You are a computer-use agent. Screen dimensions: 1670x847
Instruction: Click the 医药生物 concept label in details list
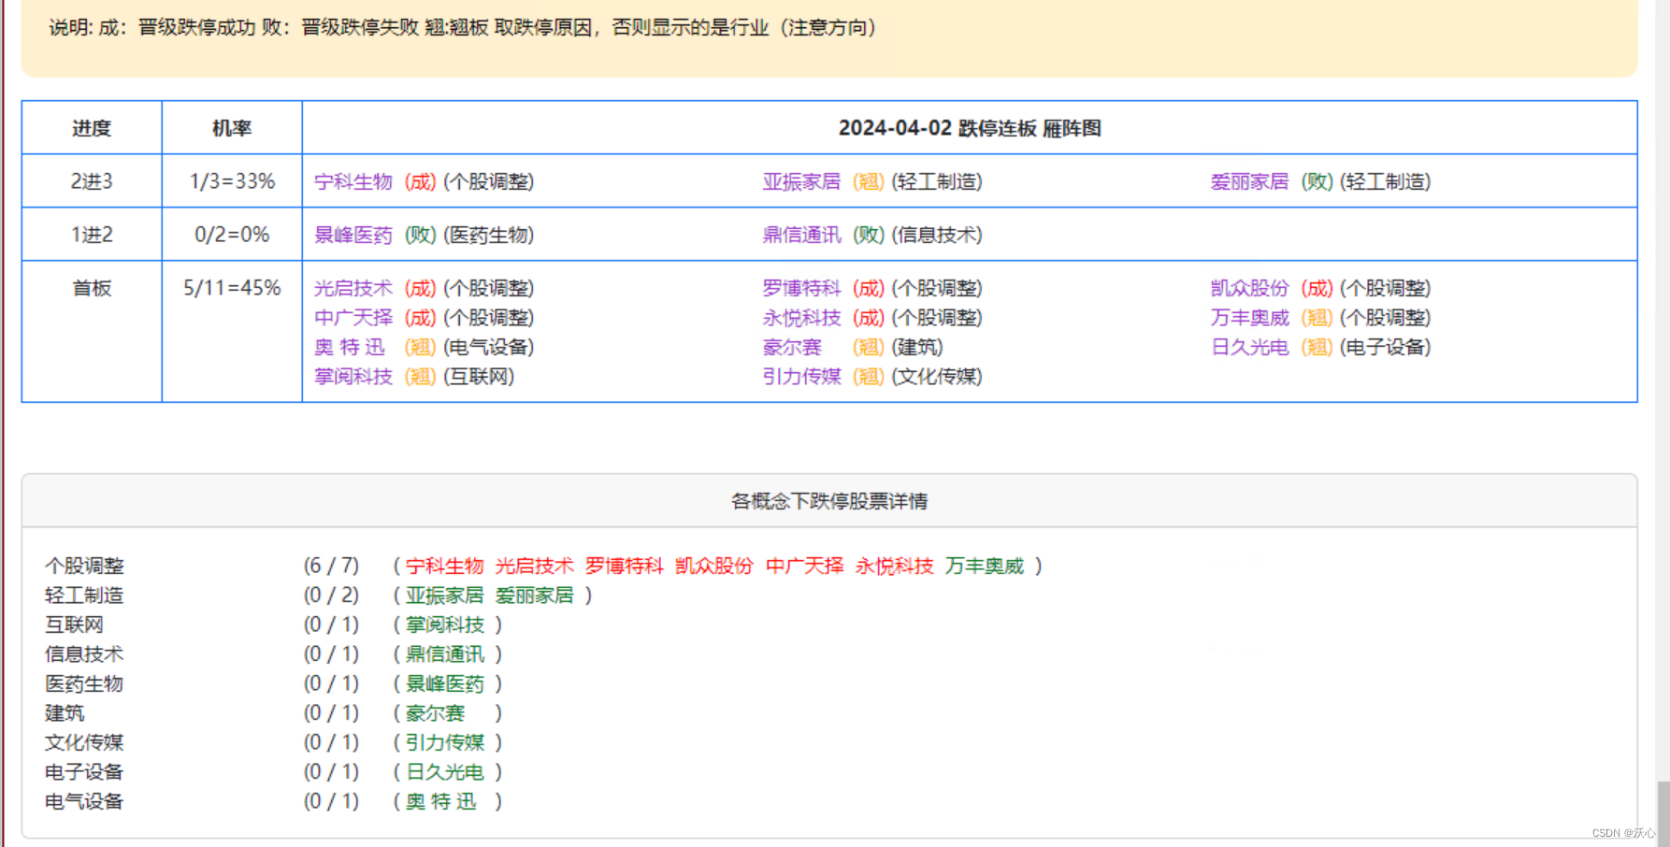(x=84, y=683)
